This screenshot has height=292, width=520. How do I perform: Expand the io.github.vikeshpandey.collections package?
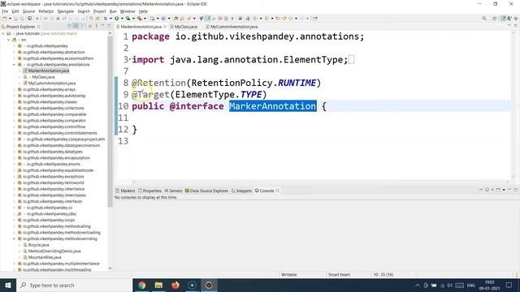pyautogui.click(x=15, y=108)
